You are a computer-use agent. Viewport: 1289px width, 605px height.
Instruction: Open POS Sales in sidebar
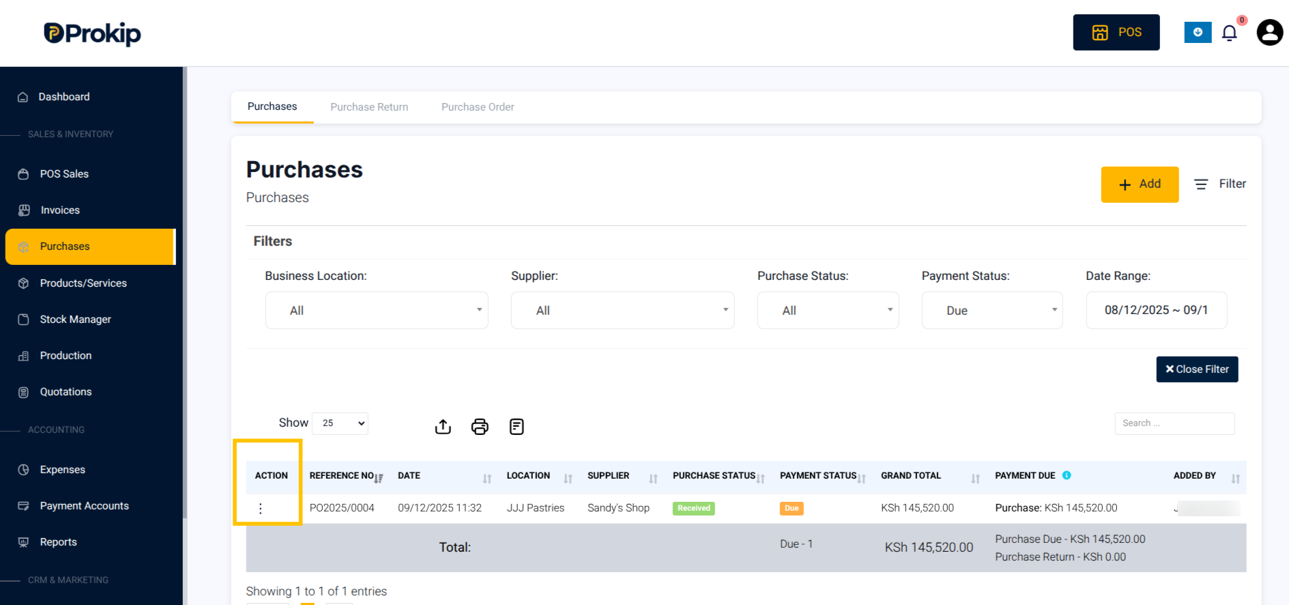[x=64, y=174]
